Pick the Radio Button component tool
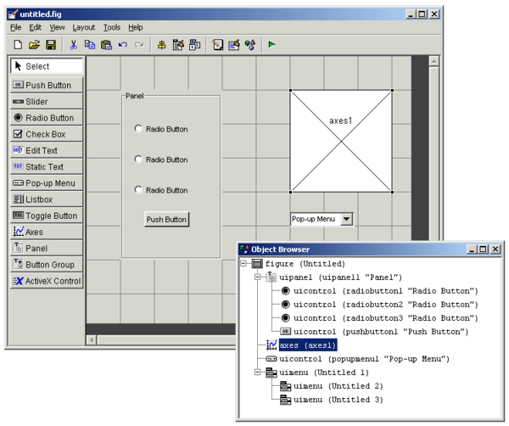 (47, 118)
